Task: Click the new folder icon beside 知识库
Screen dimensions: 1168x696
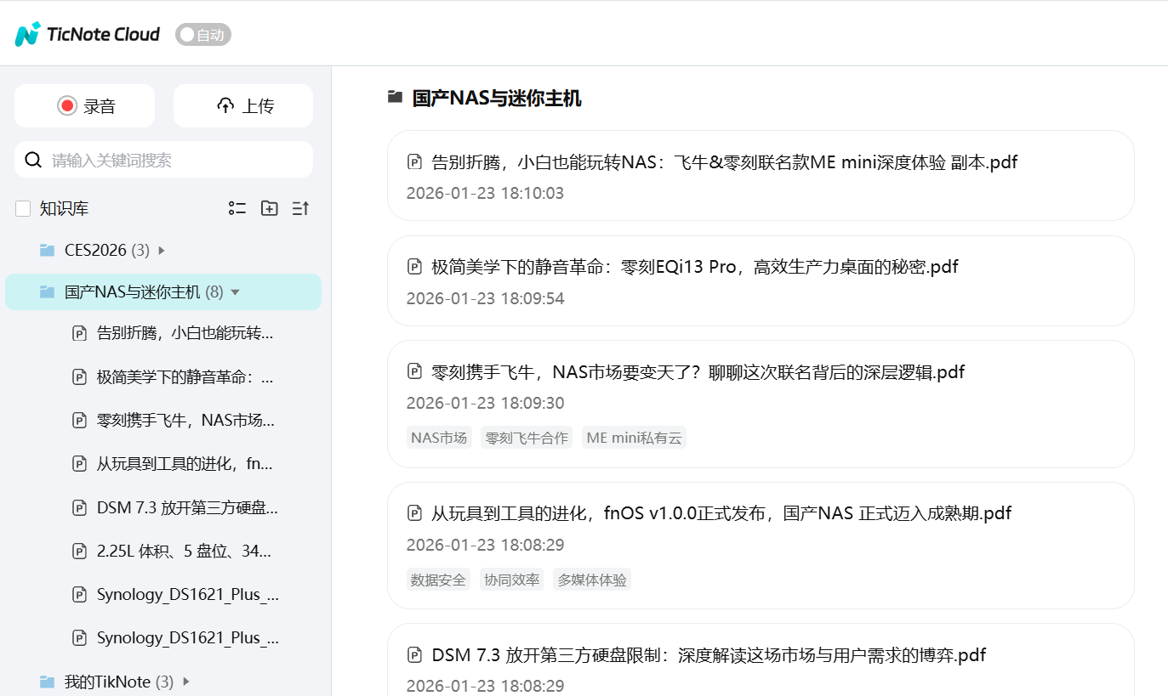Action: [270, 208]
